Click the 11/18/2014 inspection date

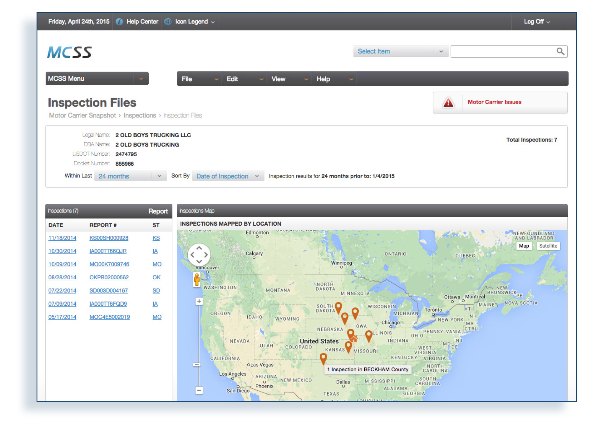pyautogui.click(x=62, y=238)
